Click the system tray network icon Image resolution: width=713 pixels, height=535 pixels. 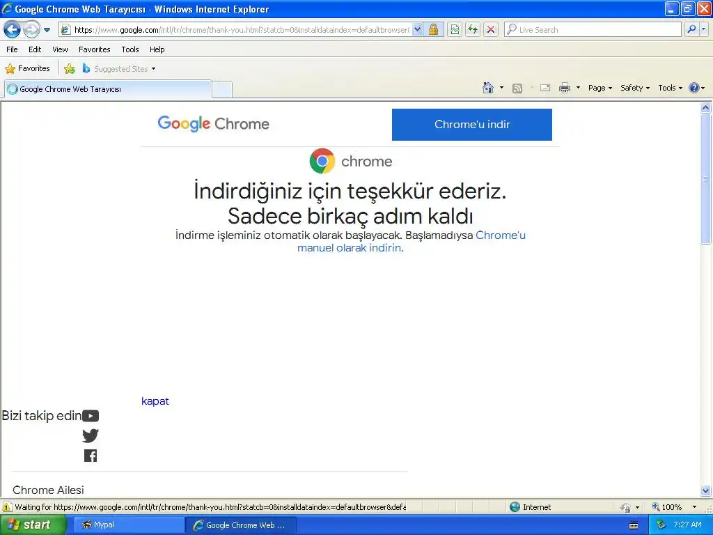pos(661,525)
